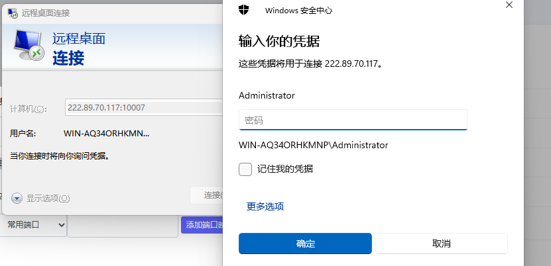Screen dimensions: 551x266
Task: Click the Windows Security shield icon
Action: coord(243,10)
